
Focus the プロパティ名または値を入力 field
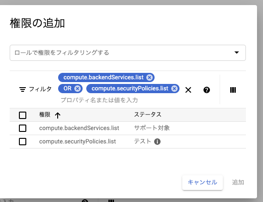coord(99,100)
